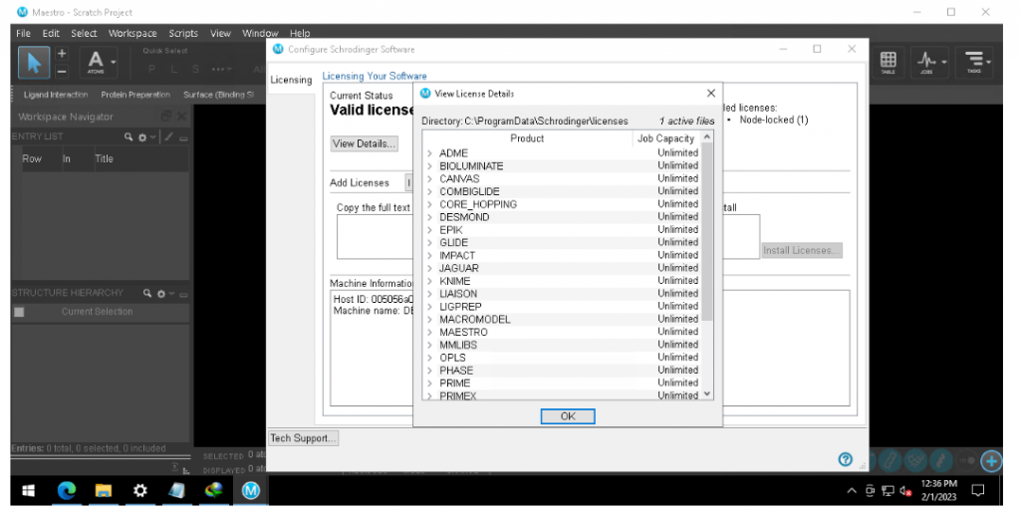The height and width of the screenshot is (515, 1020).
Task: Expand the CANVAS license row
Action: pos(429,179)
